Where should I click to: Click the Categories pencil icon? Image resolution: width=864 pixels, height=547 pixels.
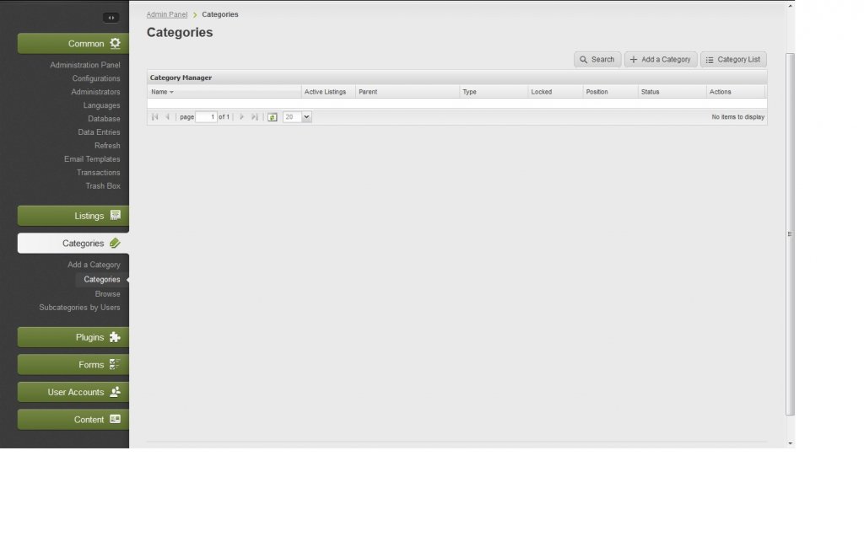pyautogui.click(x=115, y=243)
